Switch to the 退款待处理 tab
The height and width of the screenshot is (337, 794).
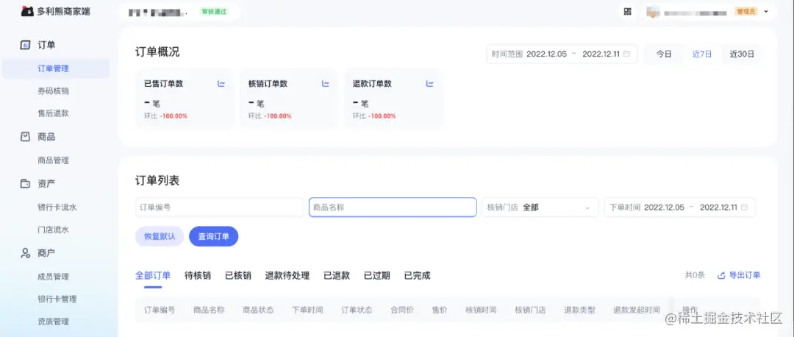(x=287, y=276)
